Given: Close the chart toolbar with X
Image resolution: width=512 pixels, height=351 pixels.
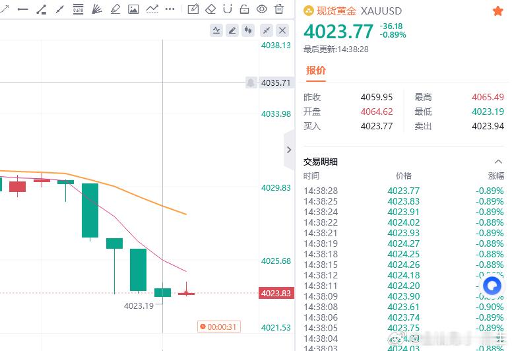Looking at the screenshot, I should coord(282,31).
